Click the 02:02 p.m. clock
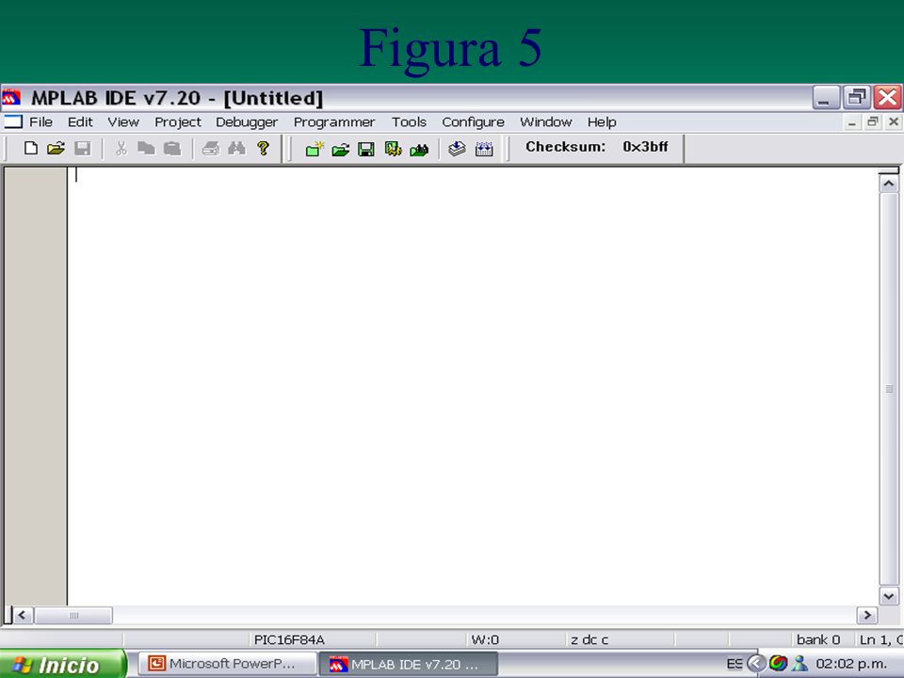Screen dimensions: 904x678 tap(851, 664)
